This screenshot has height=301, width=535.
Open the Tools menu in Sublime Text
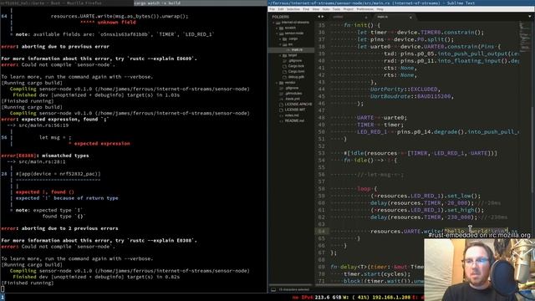336,9
